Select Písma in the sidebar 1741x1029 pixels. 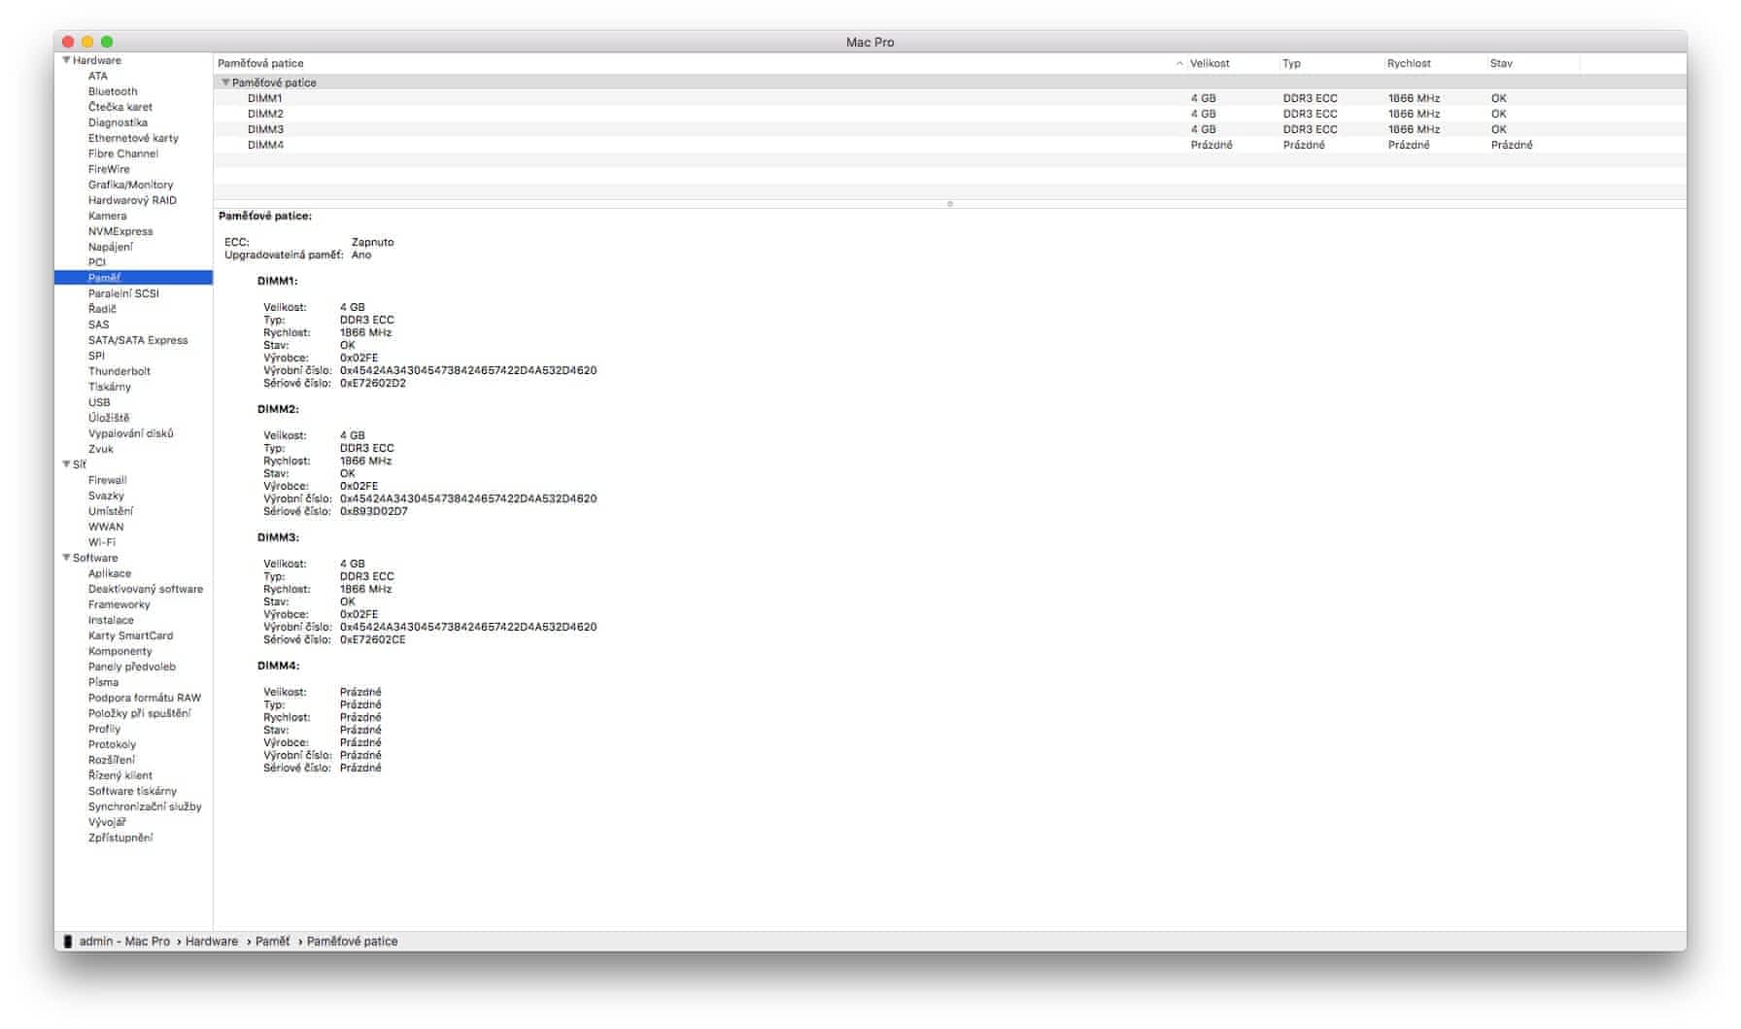(103, 682)
